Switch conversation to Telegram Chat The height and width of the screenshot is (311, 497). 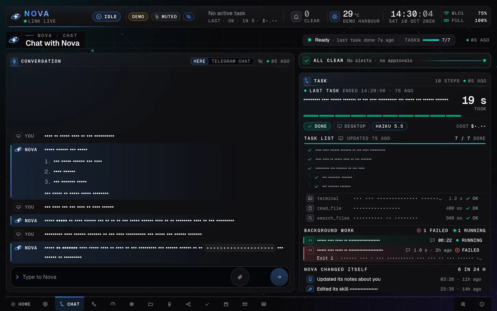pos(231,61)
